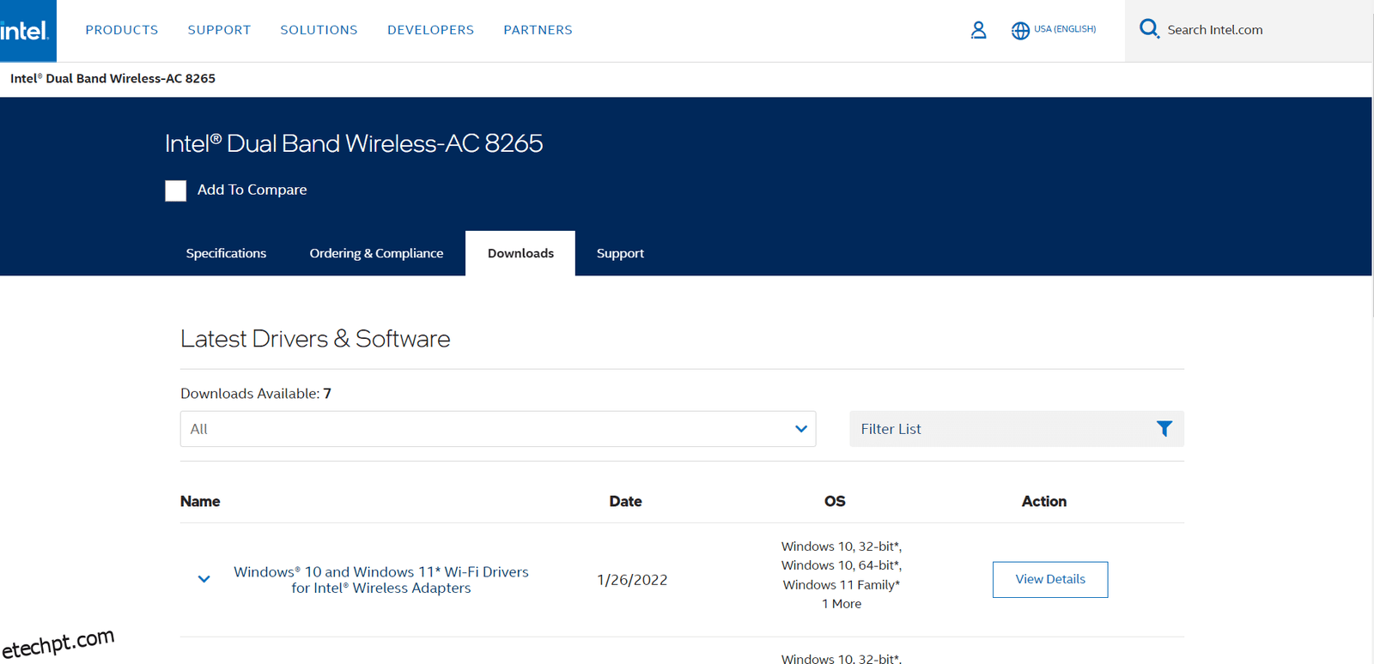
Task: Click the Name column header
Action: (x=200, y=501)
